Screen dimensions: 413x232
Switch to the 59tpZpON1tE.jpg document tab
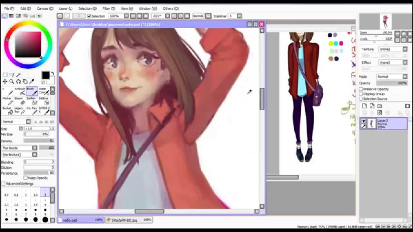(x=129, y=220)
